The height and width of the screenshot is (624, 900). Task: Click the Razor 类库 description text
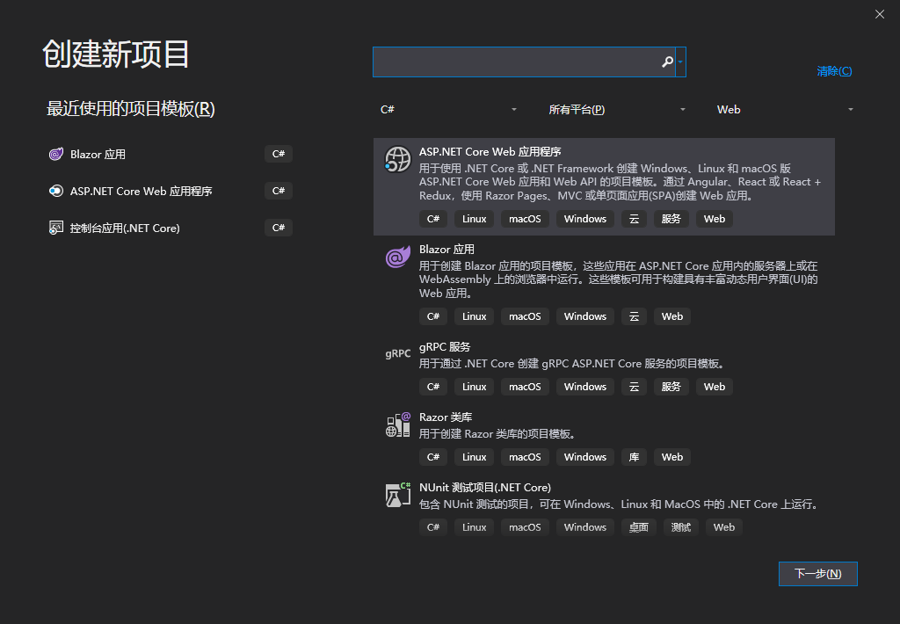(x=497, y=434)
